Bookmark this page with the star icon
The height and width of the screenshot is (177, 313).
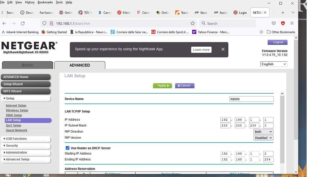(x=193, y=23)
